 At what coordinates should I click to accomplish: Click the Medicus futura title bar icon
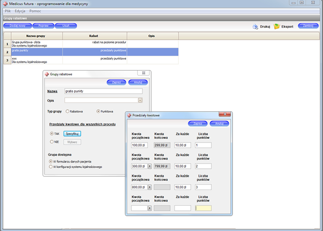(5, 3)
